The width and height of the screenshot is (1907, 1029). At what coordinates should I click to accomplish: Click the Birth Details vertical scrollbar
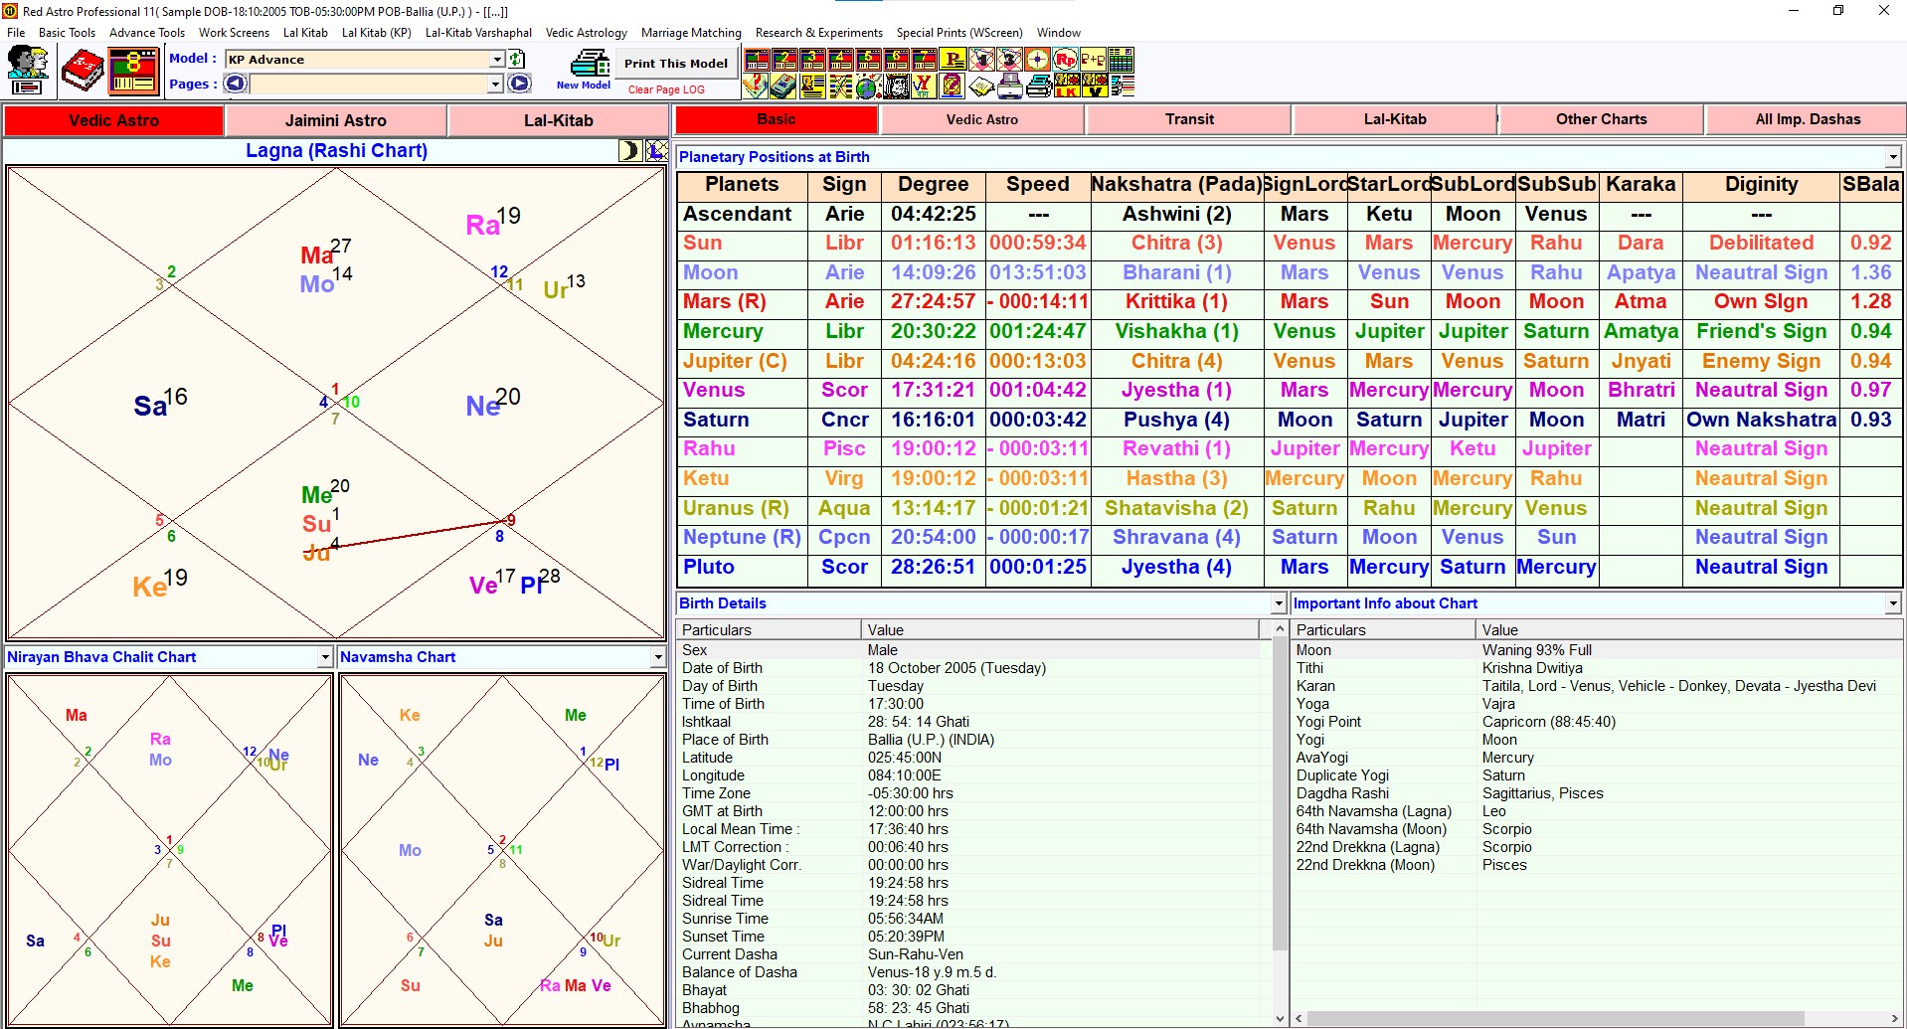1279,795
